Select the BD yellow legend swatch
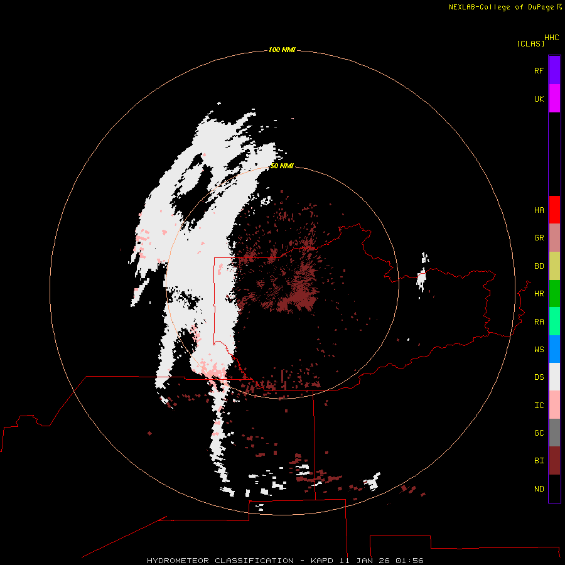The height and width of the screenshot is (565, 565). pyautogui.click(x=554, y=266)
